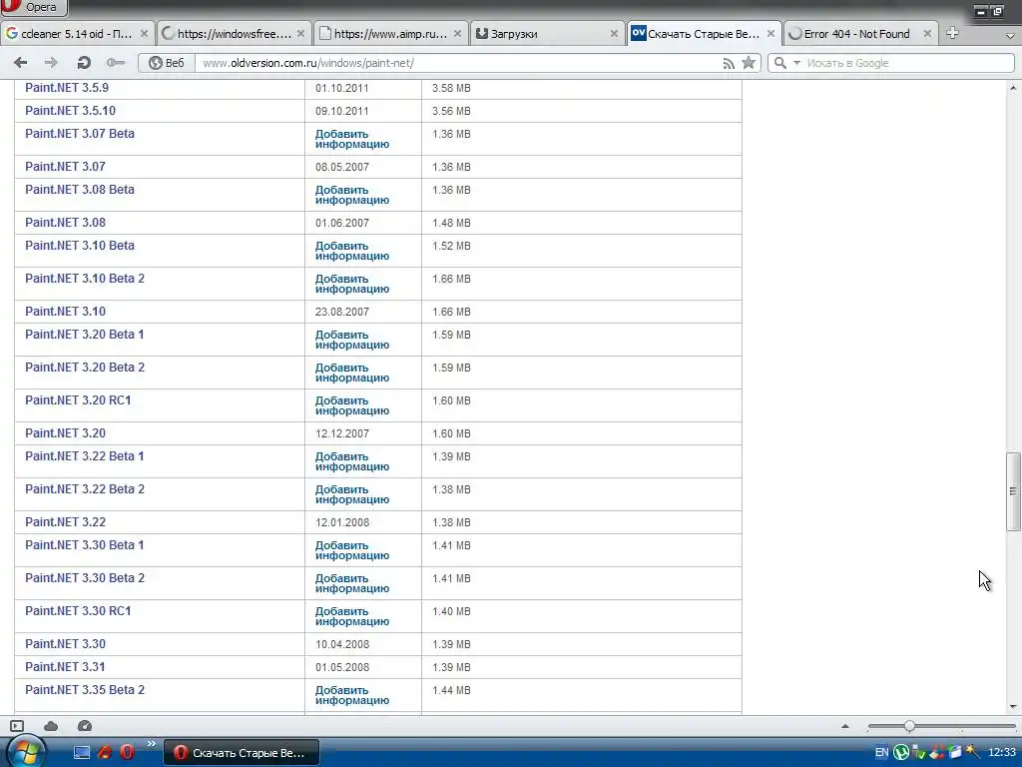Image resolution: width=1022 pixels, height=767 pixels.
Task: Open Paint.NET 3.5.9 link
Action: tap(67, 88)
